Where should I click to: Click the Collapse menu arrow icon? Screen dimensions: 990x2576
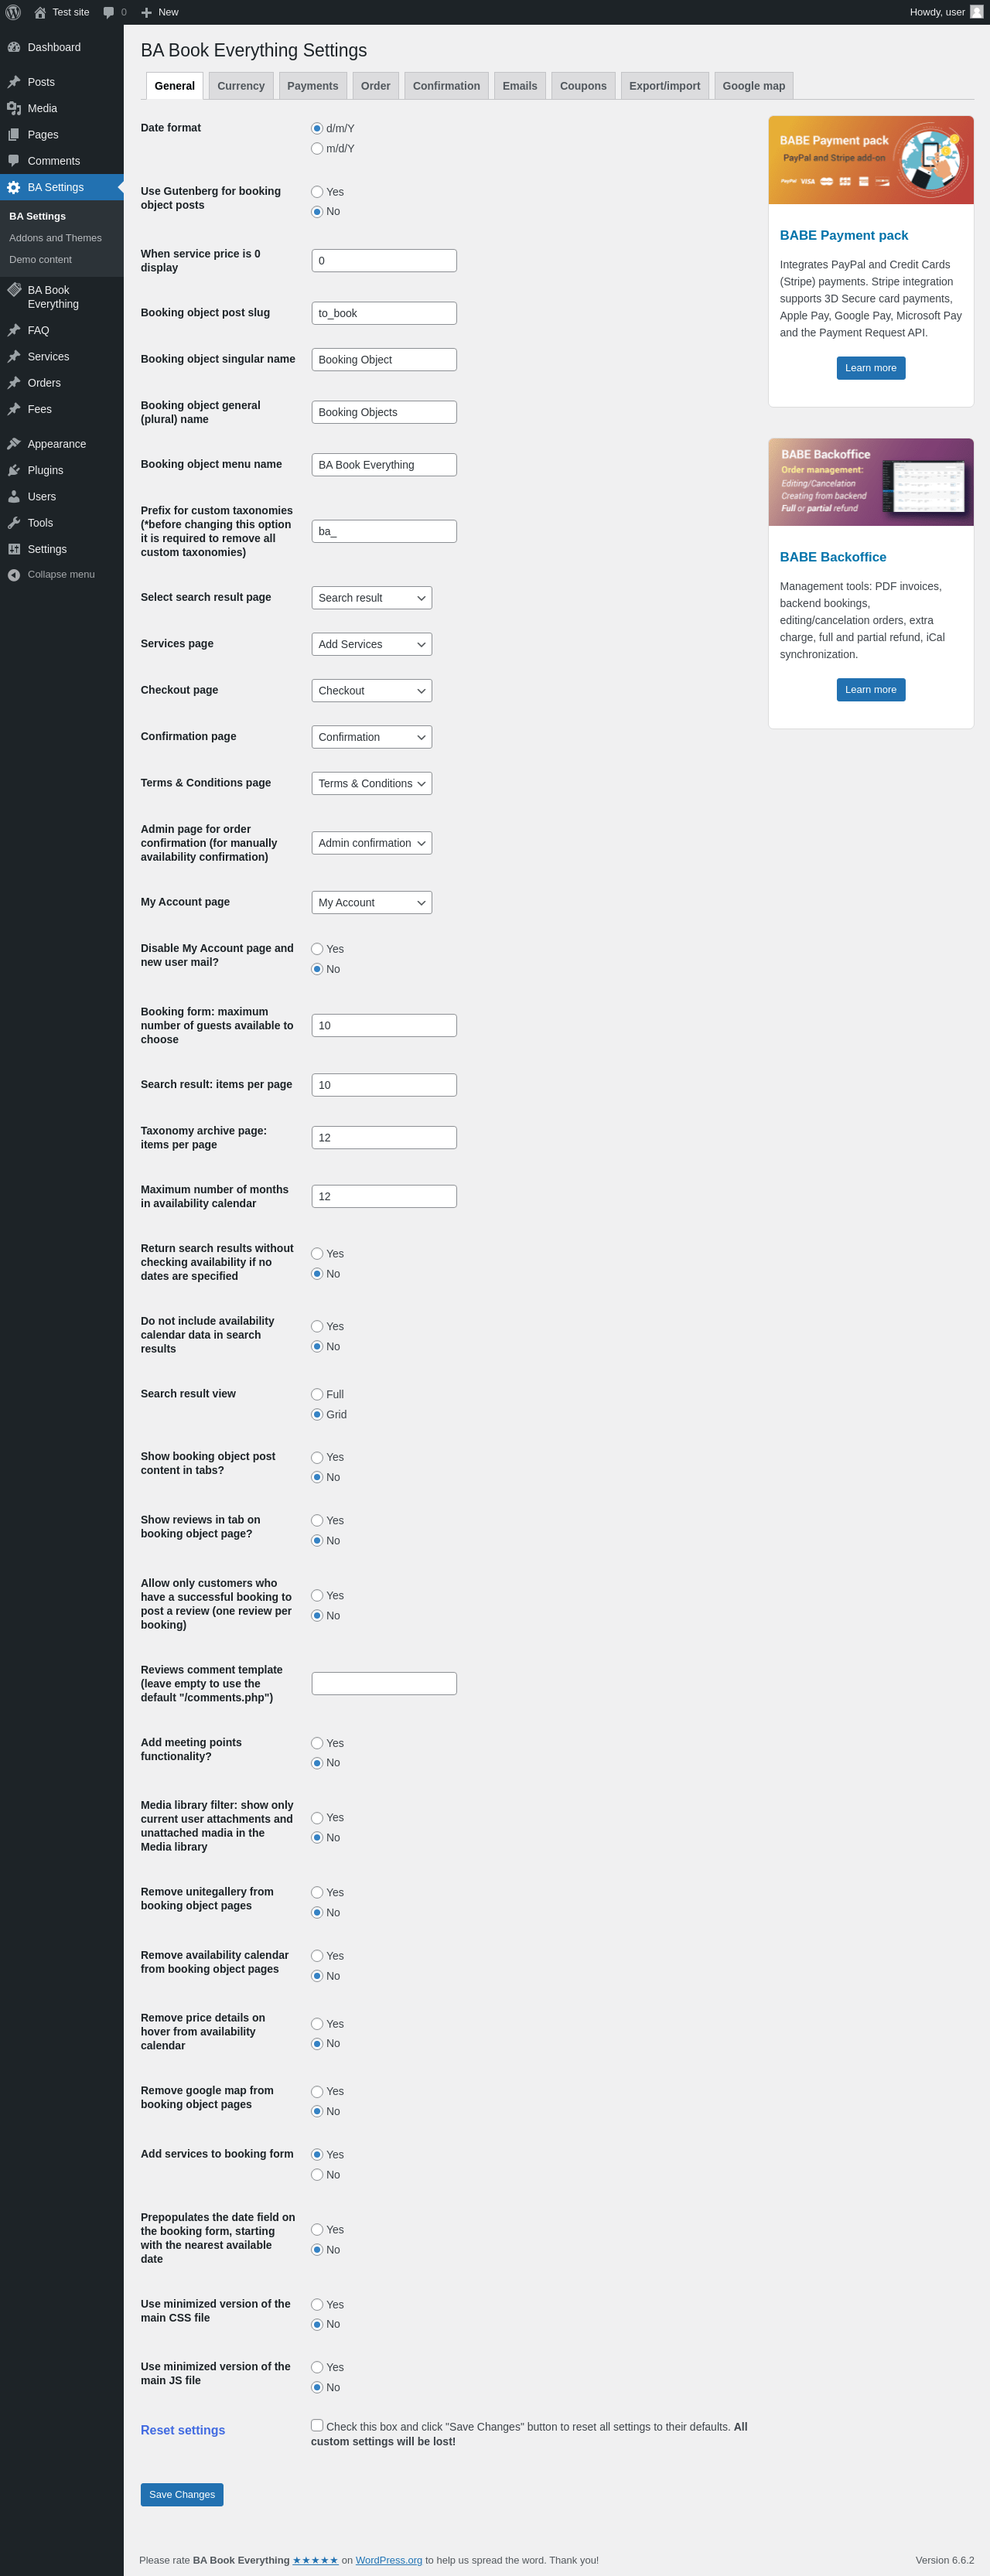14,575
